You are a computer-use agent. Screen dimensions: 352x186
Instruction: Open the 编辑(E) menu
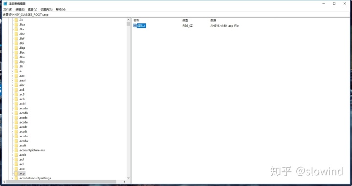(x=20, y=9)
